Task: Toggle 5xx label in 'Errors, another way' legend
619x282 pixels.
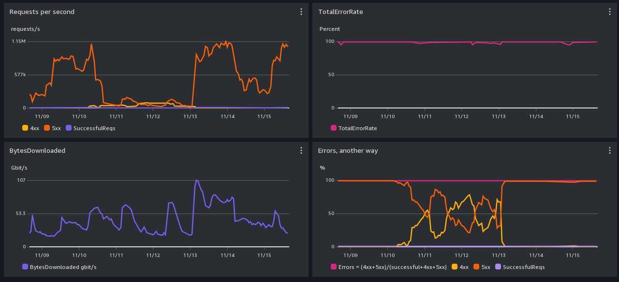Action: pos(486,267)
